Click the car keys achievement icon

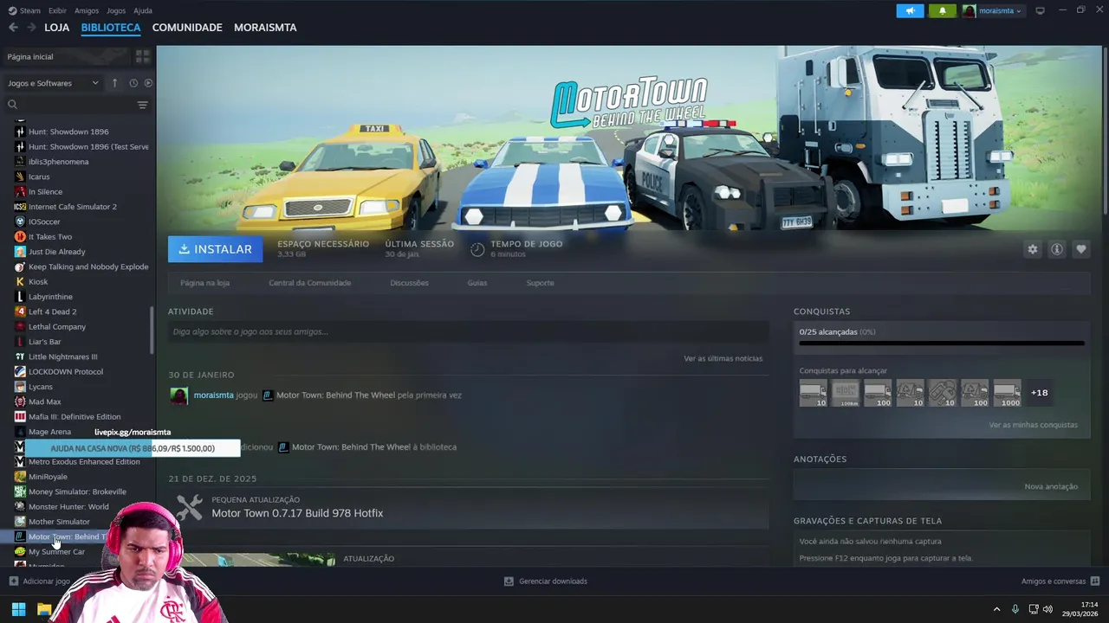pos(943,393)
